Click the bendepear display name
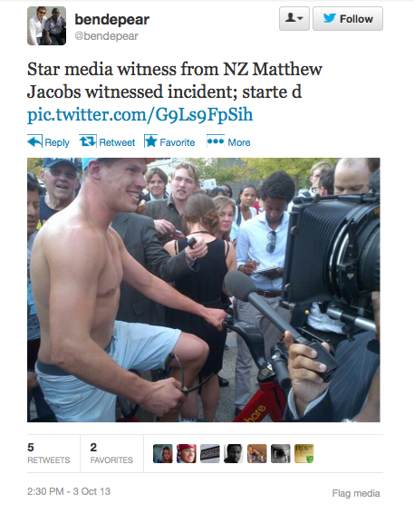The height and width of the screenshot is (513, 414). (x=111, y=20)
